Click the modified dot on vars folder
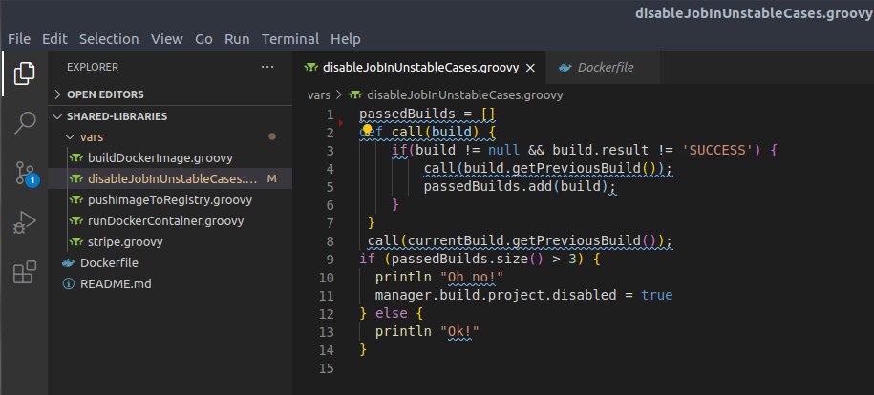The image size is (874, 395). pyautogui.click(x=272, y=136)
